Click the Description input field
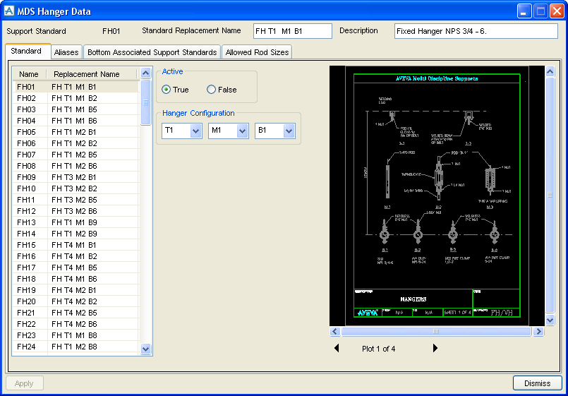 tap(476, 31)
